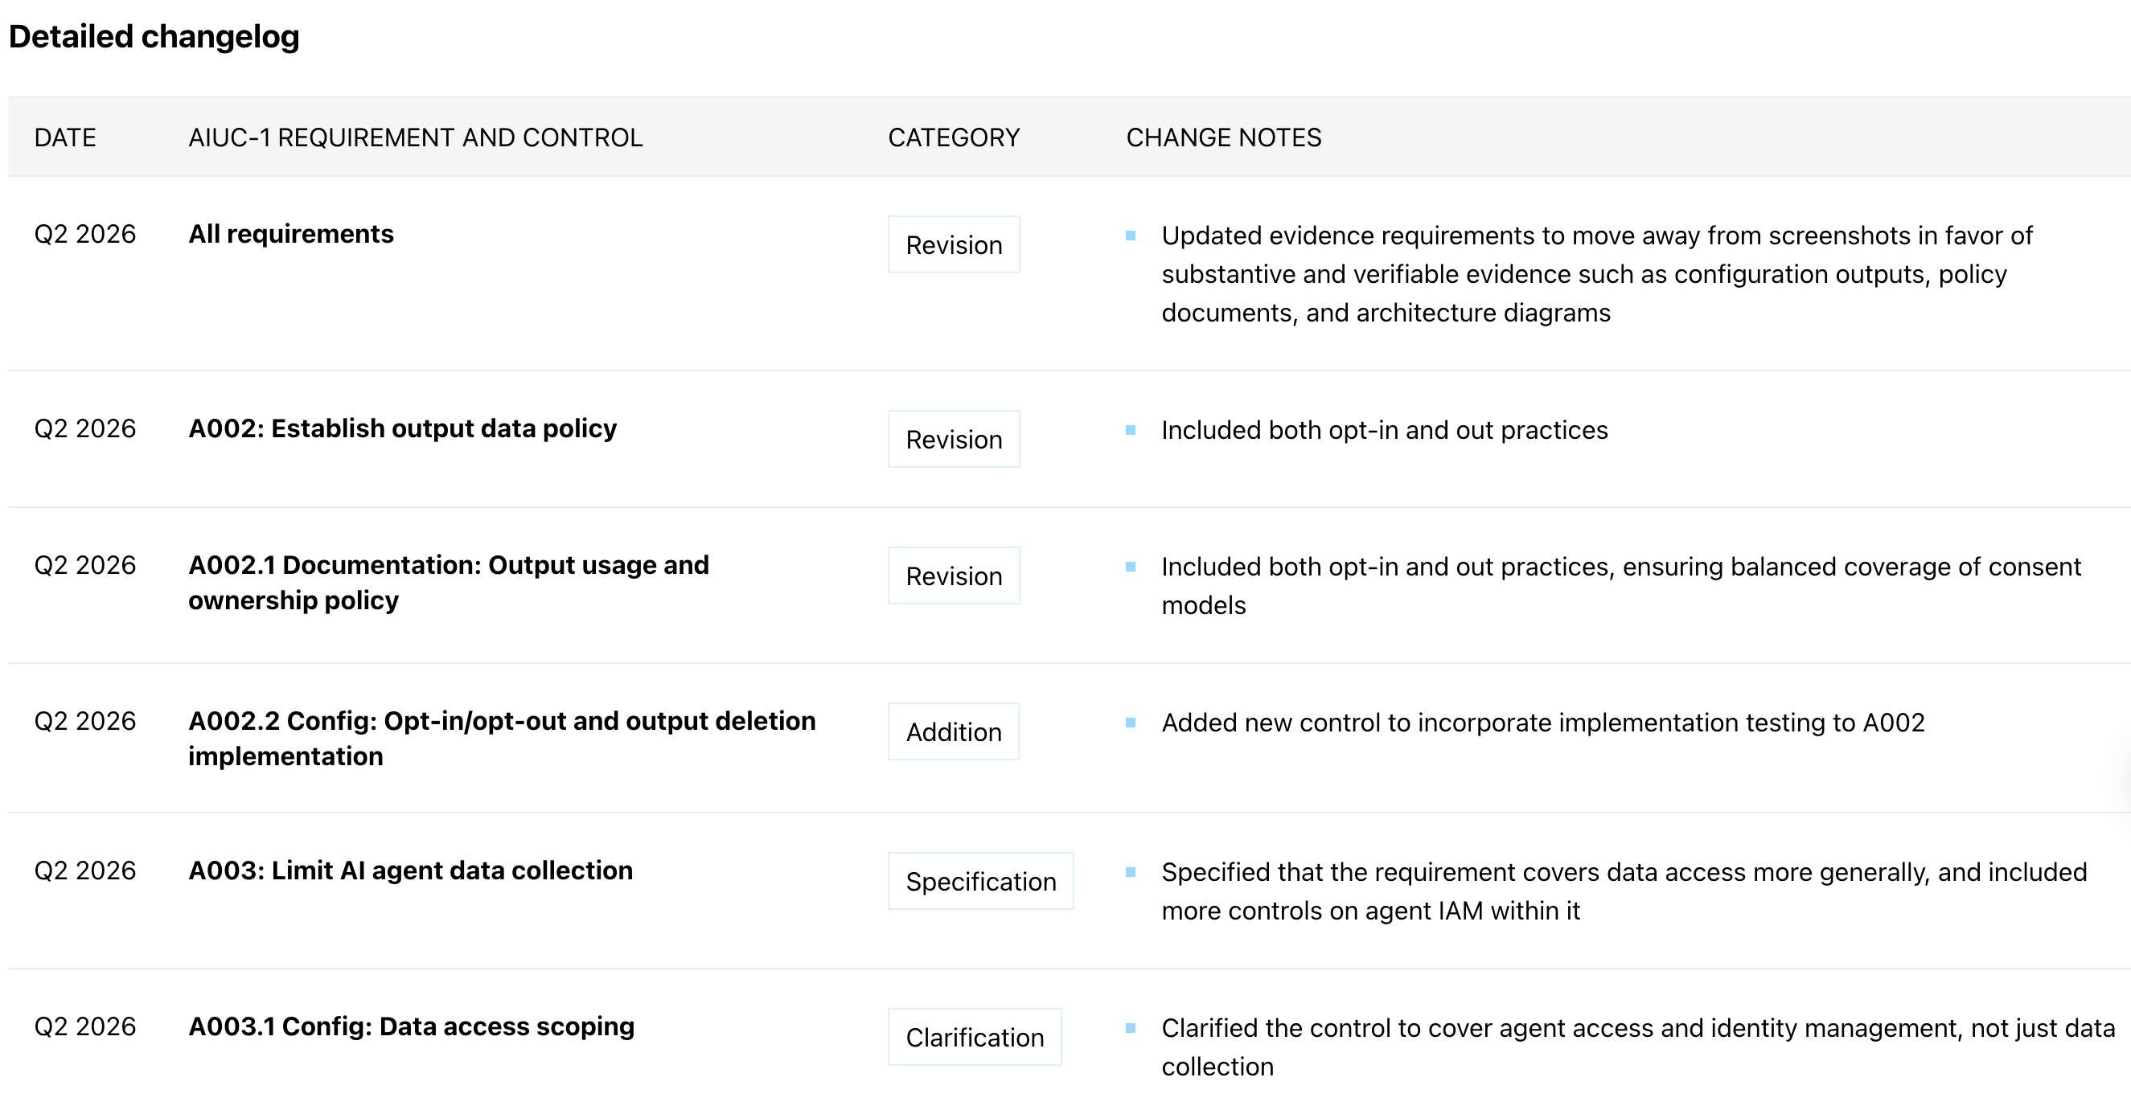Image resolution: width=2131 pixels, height=1106 pixels.
Task: Open A002: Establish output data policy
Action: (x=402, y=428)
